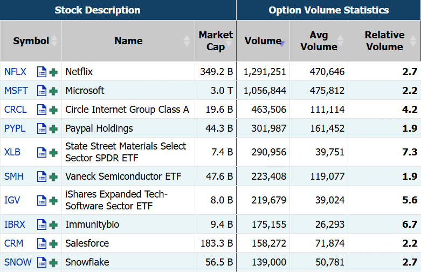421x272 pixels.
Task: Open the MSFT ticker link
Action: point(16,91)
